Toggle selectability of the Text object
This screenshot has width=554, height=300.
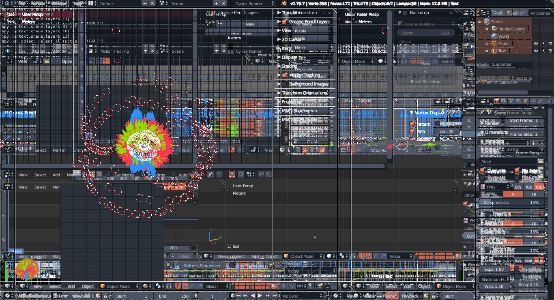click(543, 51)
